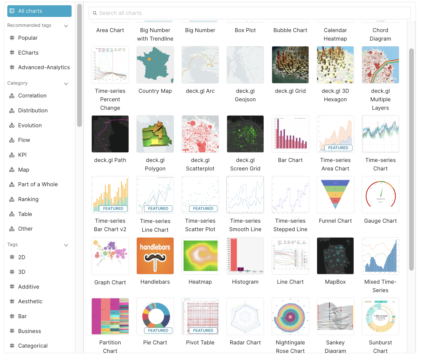422x359 pixels.
Task: Select the deck.gl Scatterplot thumbnail
Action: pyautogui.click(x=200, y=134)
